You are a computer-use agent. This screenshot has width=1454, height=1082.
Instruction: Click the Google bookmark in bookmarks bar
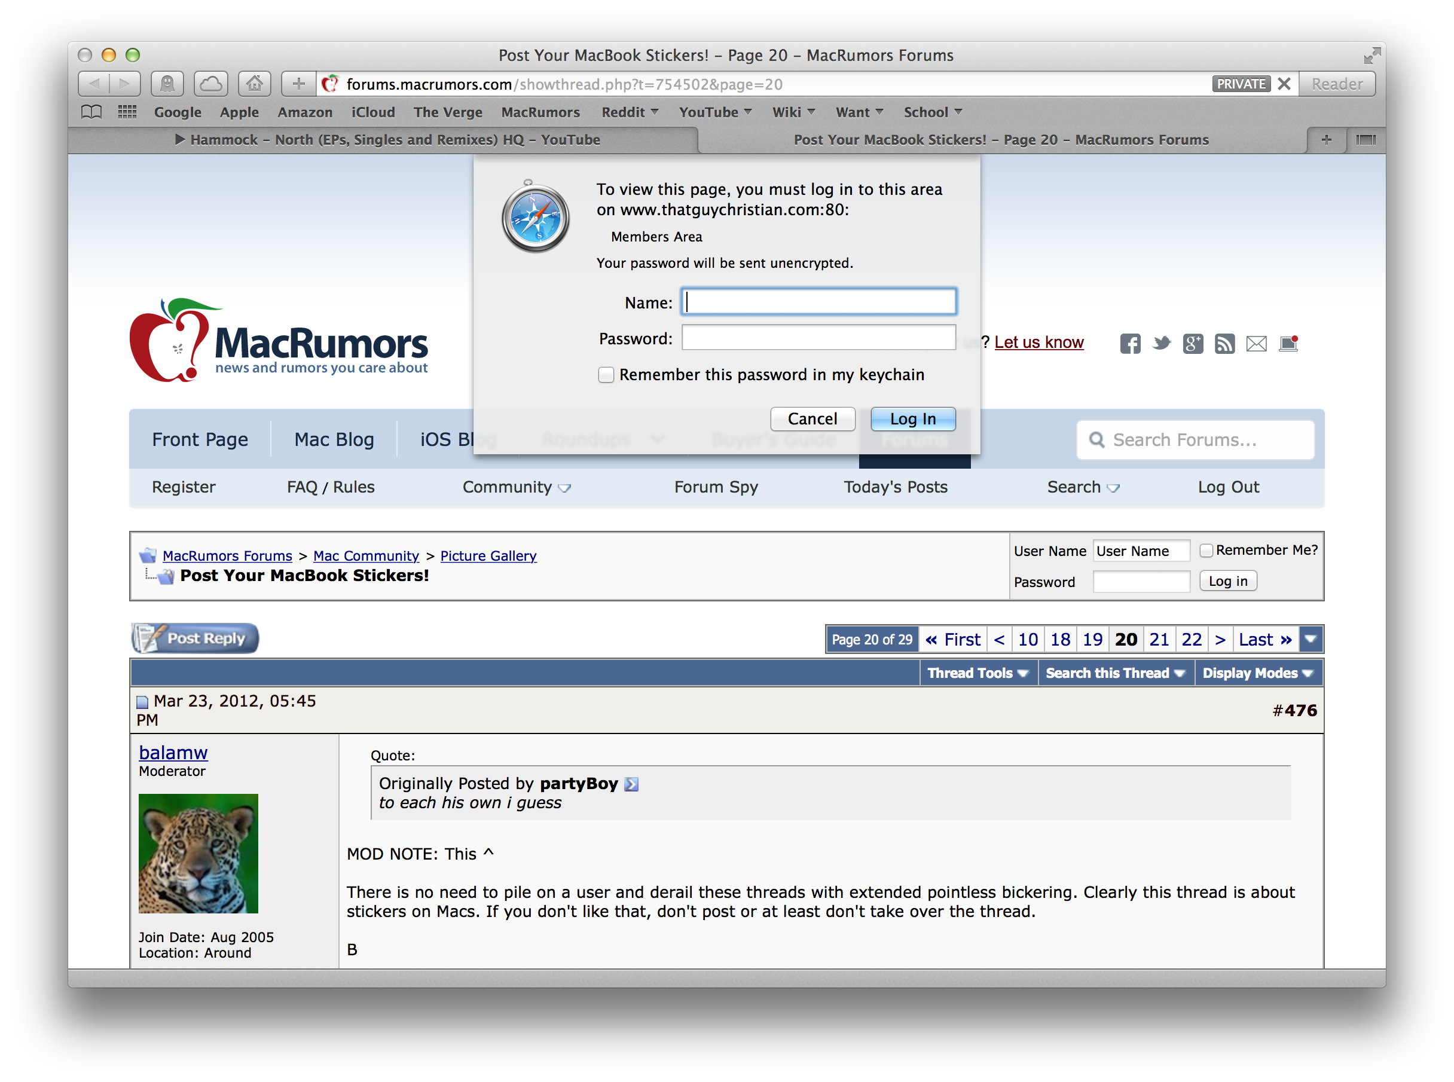pyautogui.click(x=178, y=112)
